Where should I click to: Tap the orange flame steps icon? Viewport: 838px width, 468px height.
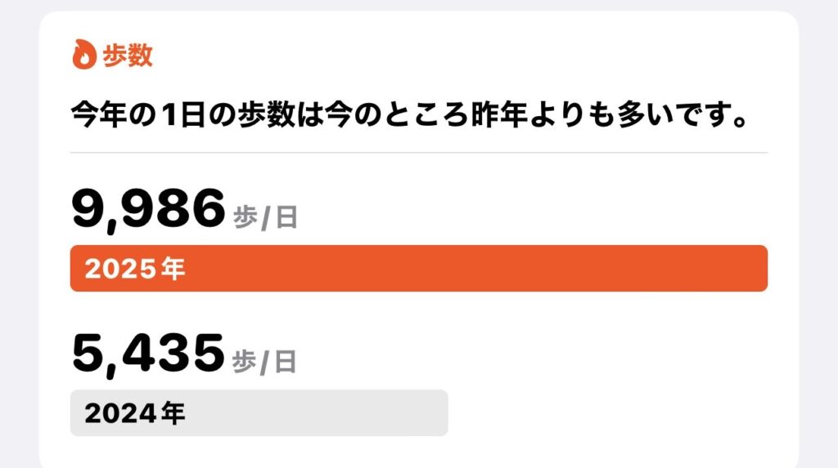click(84, 55)
